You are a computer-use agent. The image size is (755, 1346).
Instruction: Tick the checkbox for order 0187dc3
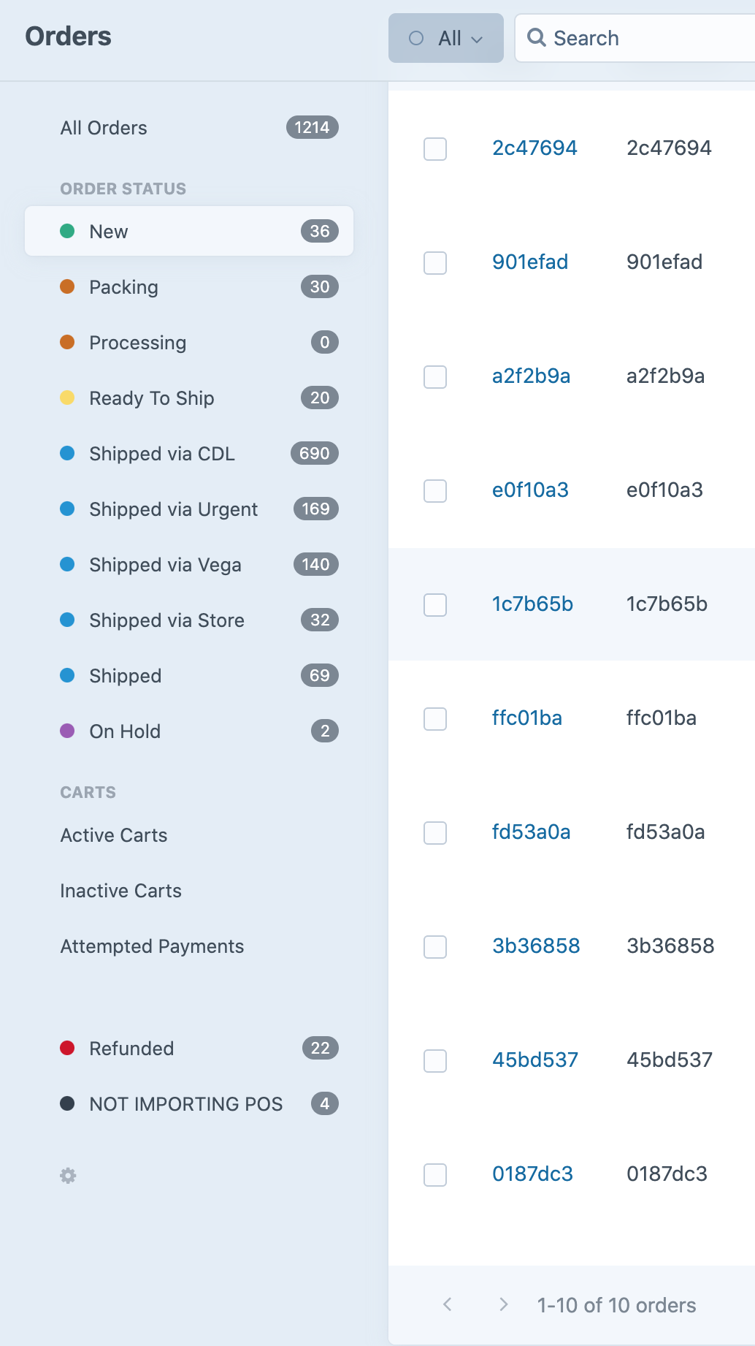click(434, 1175)
